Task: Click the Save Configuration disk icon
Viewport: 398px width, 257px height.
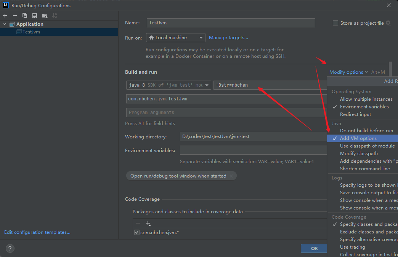Action: pos(35,16)
